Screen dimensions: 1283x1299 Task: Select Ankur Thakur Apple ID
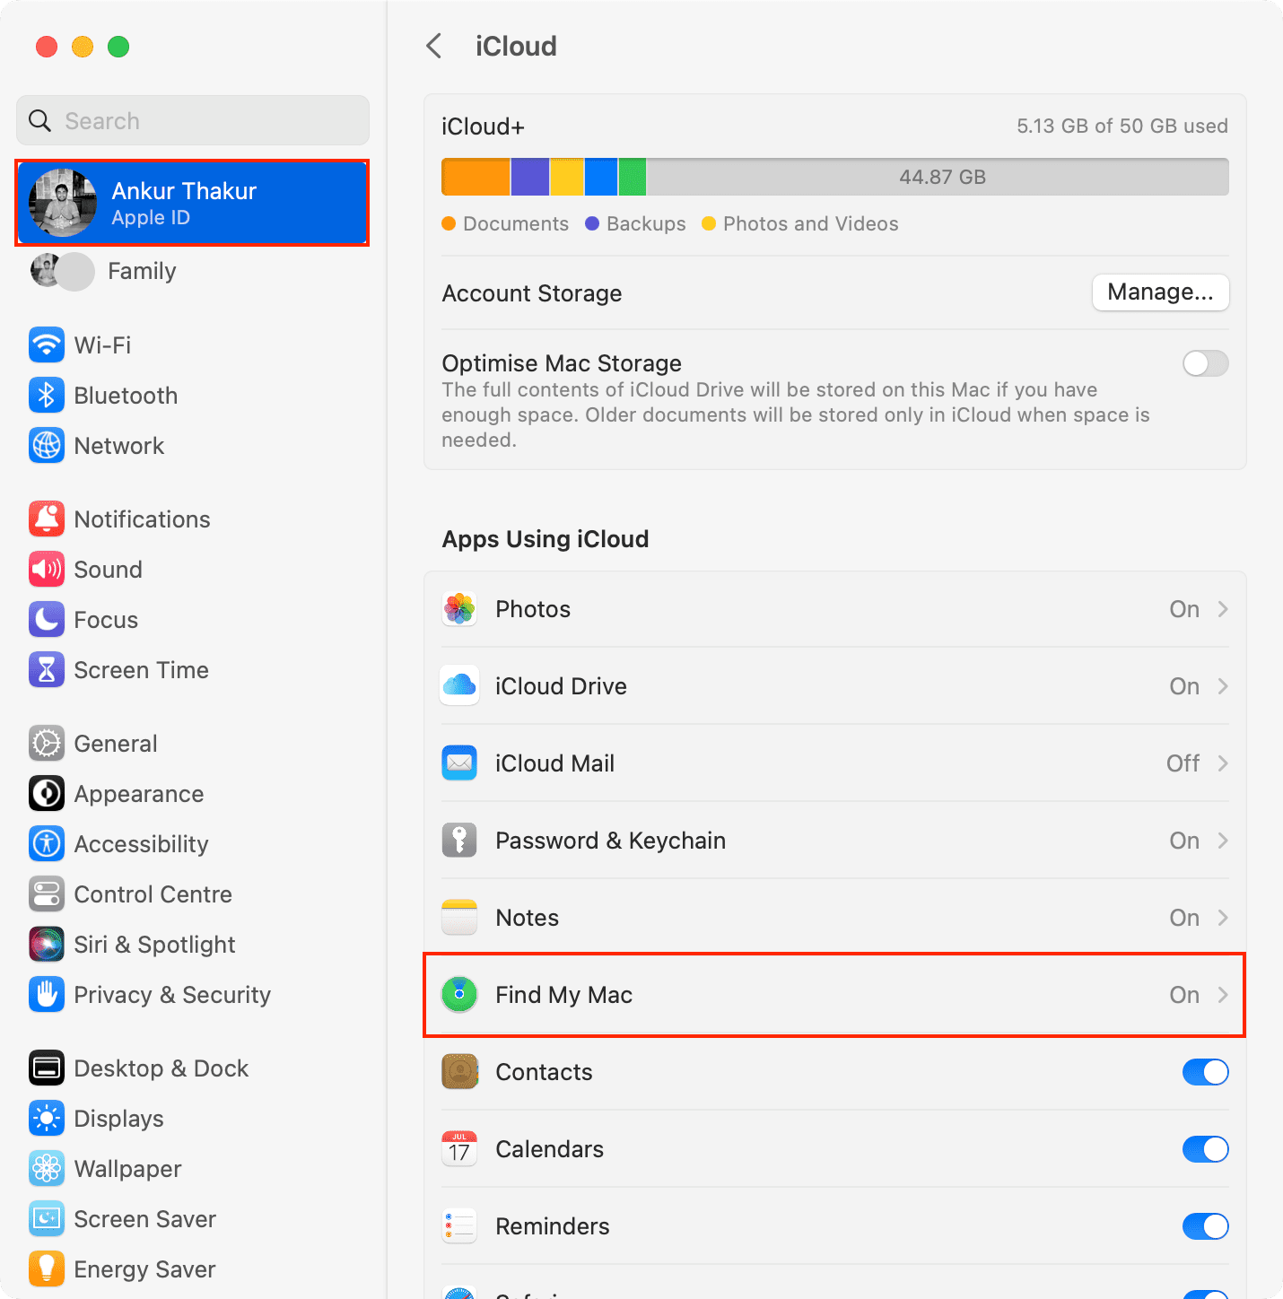tap(192, 203)
